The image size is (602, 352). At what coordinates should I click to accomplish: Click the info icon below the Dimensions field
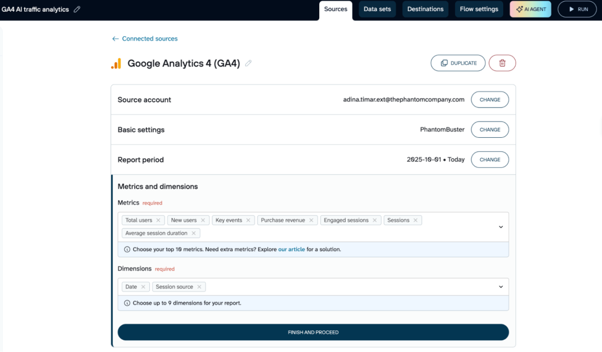pyautogui.click(x=127, y=303)
